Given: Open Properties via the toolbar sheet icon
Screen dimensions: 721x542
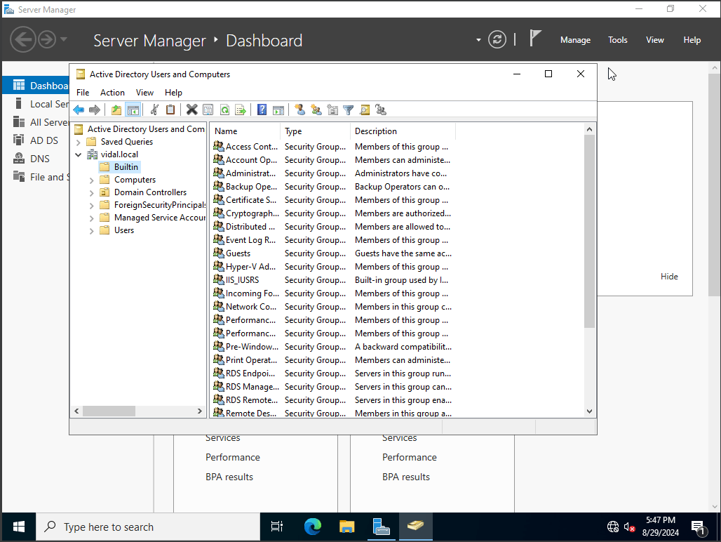Looking at the screenshot, I should [x=208, y=110].
